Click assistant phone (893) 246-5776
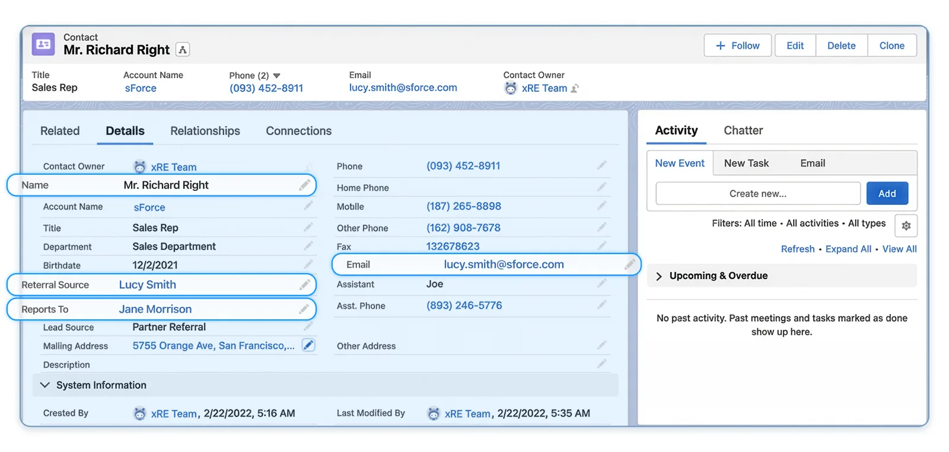Viewport: 949px width, 452px height. click(x=464, y=305)
